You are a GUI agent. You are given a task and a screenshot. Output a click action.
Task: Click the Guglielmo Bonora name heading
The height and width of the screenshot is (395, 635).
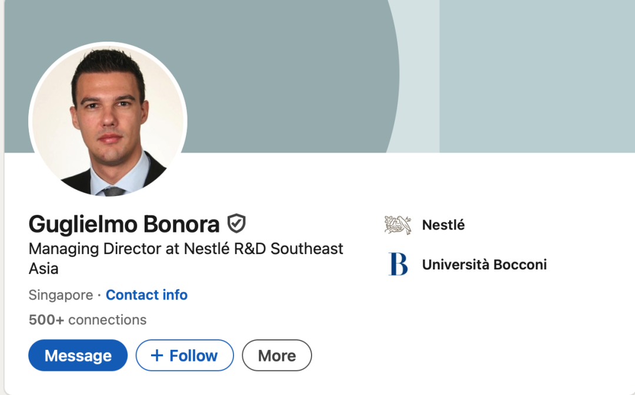(x=124, y=224)
